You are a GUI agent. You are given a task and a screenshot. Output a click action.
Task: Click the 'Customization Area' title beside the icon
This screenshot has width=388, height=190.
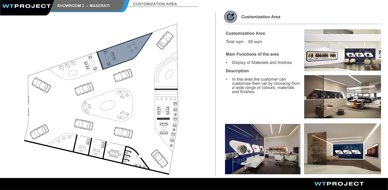pos(261,17)
